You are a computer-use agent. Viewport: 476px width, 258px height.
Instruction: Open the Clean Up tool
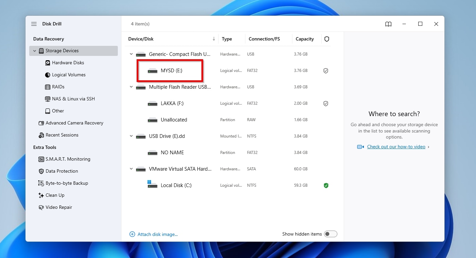(x=55, y=195)
